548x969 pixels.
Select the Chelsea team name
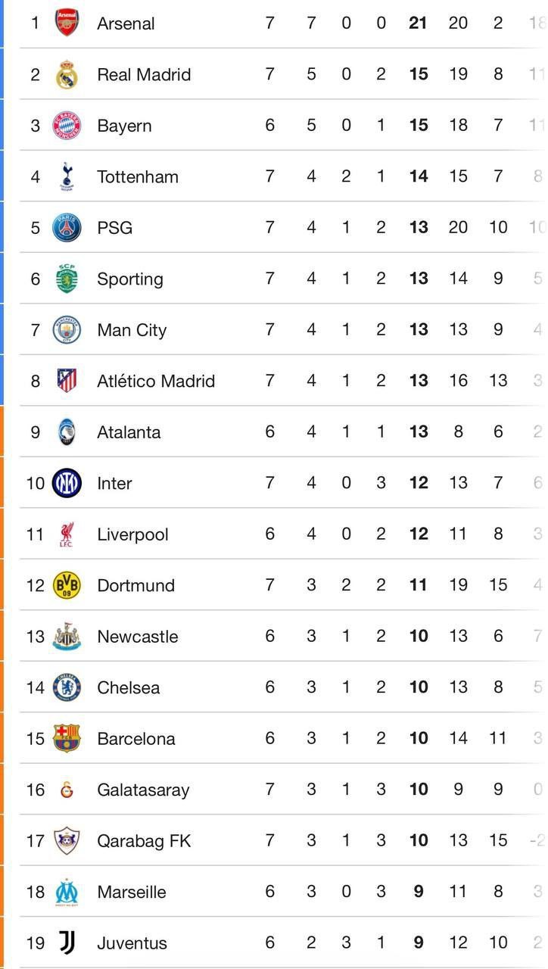tap(128, 687)
